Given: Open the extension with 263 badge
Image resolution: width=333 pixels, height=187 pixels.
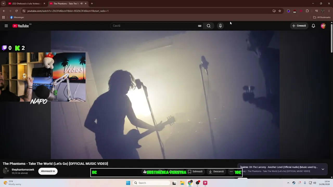Looking at the screenshot, I should tap(294, 11).
